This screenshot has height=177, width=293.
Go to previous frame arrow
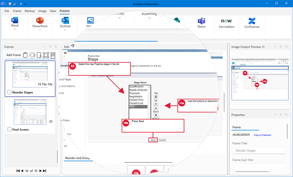[x=22, y=171]
